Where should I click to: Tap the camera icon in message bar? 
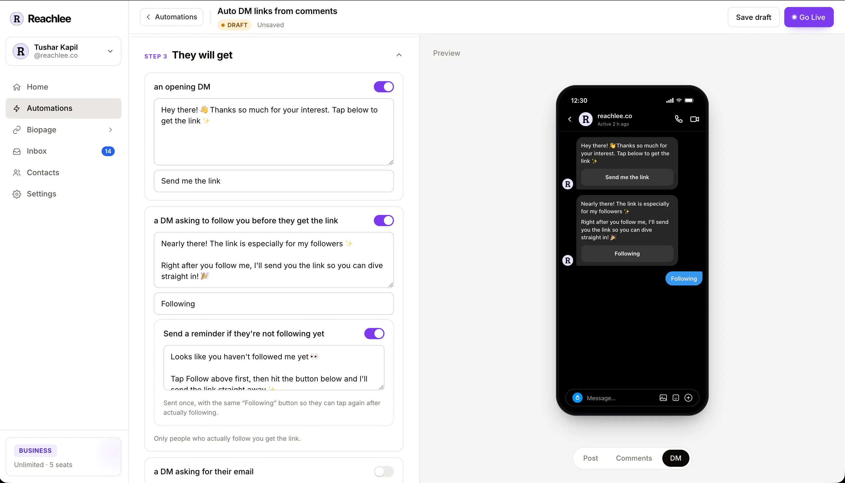pos(578,398)
